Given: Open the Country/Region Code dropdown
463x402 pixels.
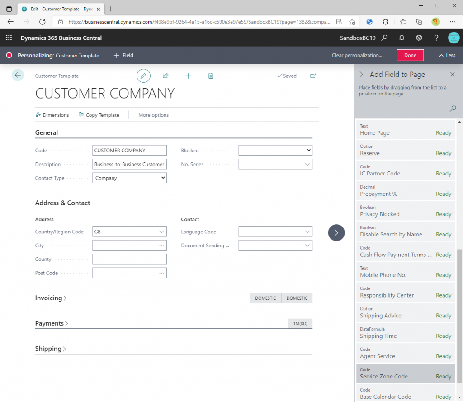Looking at the screenshot, I should coord(161,232).
